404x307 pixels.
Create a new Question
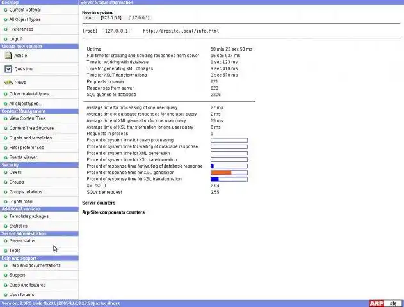coord(24,69)
